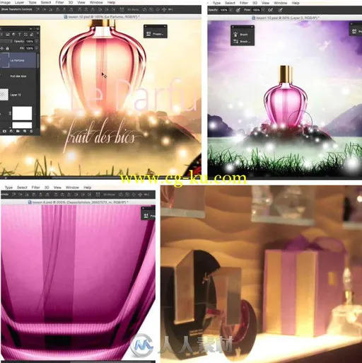Select the Le Parfume text layer
The width and height of the screenshot is (362, 363).
18,60
